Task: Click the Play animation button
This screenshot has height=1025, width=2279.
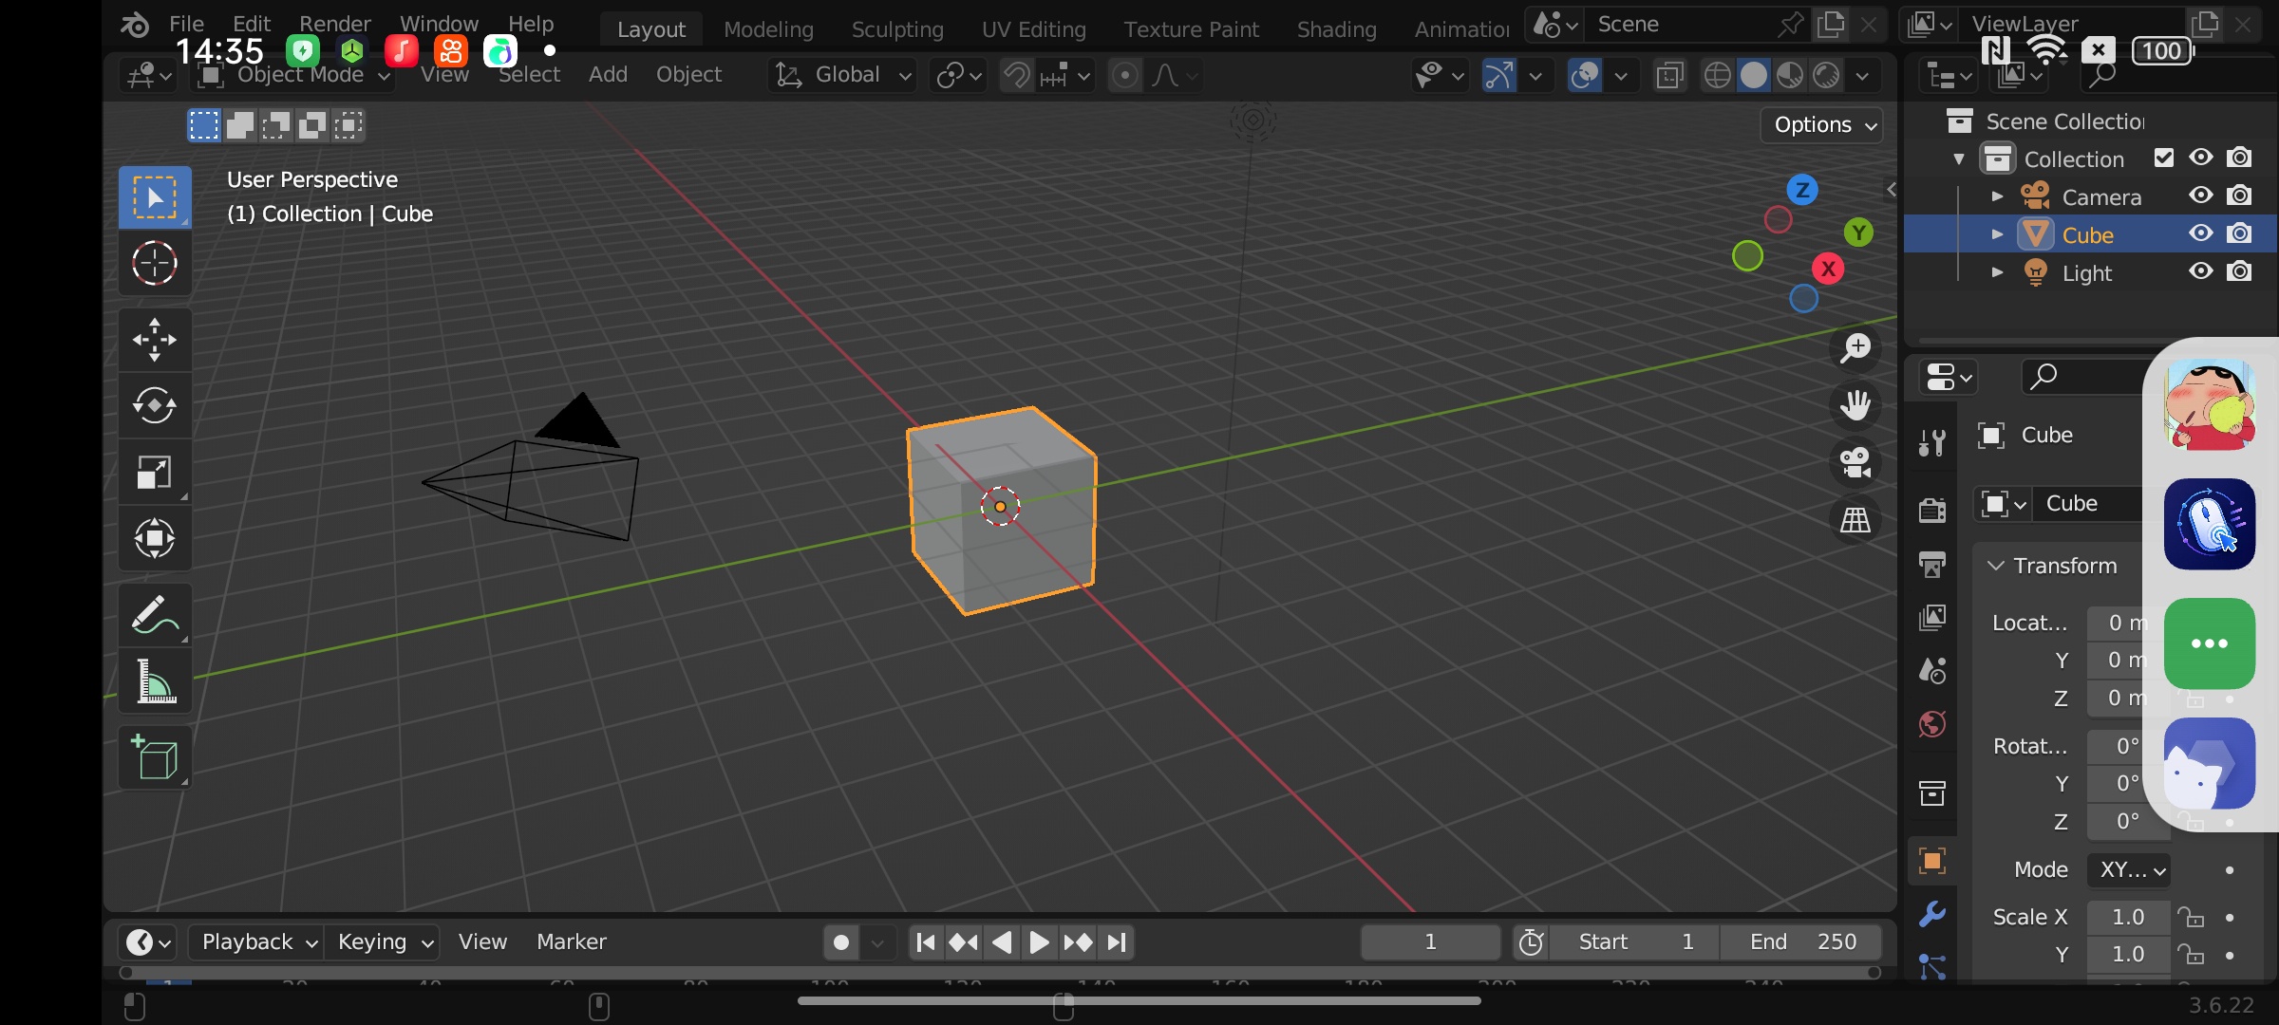Action: point(1040,942)
